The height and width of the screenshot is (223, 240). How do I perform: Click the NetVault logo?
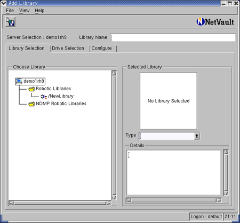click(215, 22)
